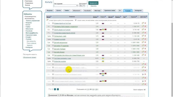Image resolution: width=173 pixels, height=97 pixels.
Task: Switch to the ВКонтакте tab
Action: [x=76, y=11]
